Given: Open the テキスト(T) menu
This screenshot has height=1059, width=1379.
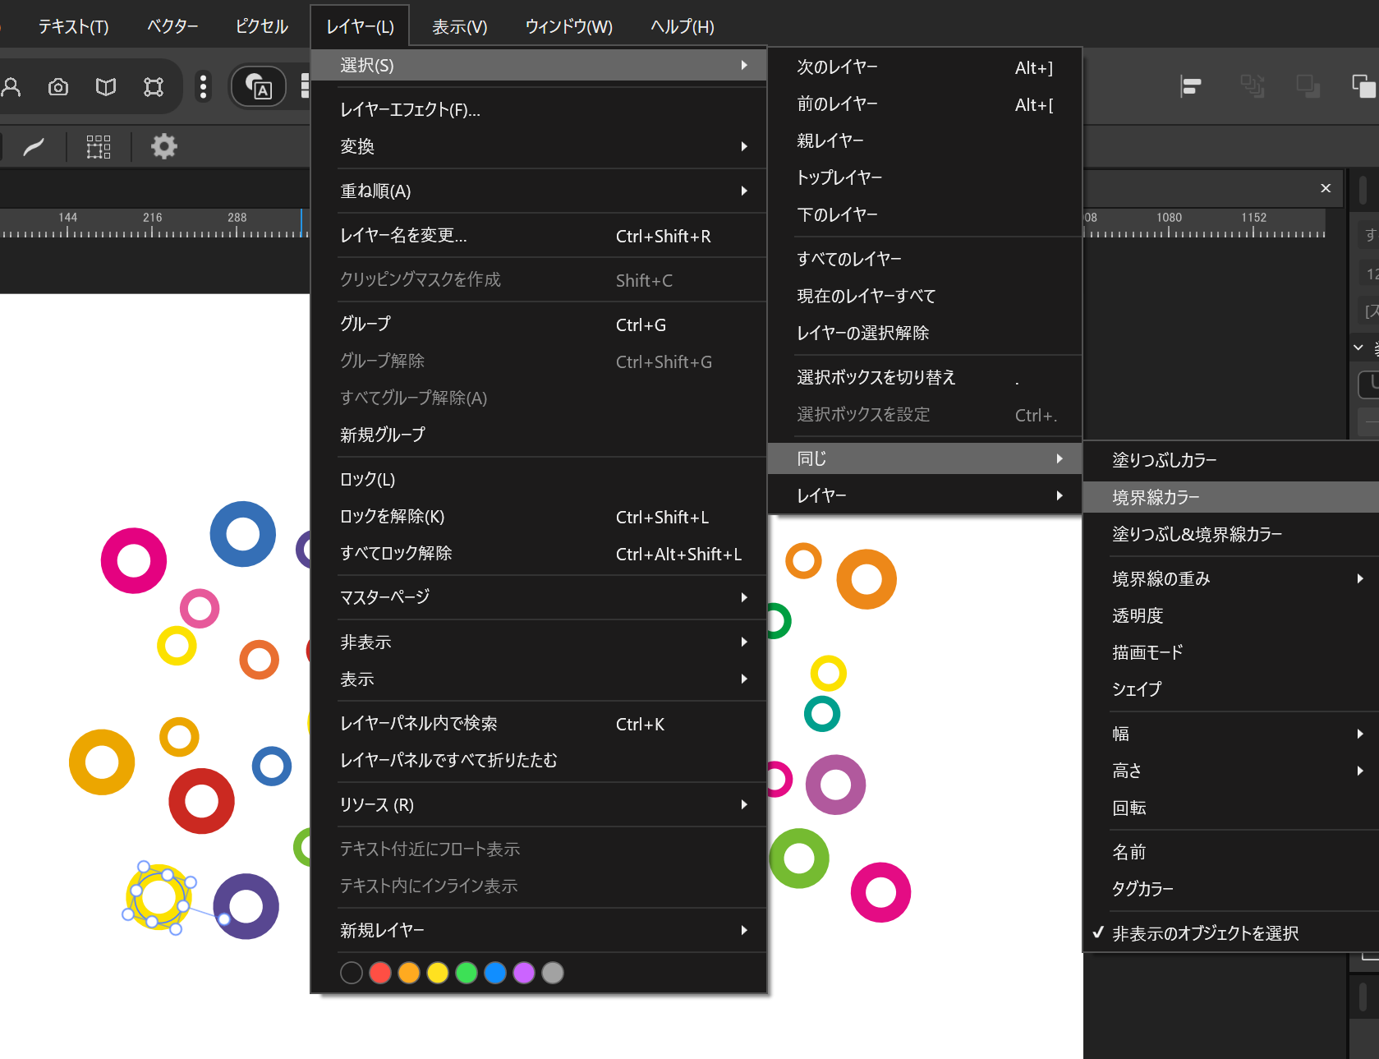Looking at the screenshot, I should pyautogui.click(x=73, y=26).
